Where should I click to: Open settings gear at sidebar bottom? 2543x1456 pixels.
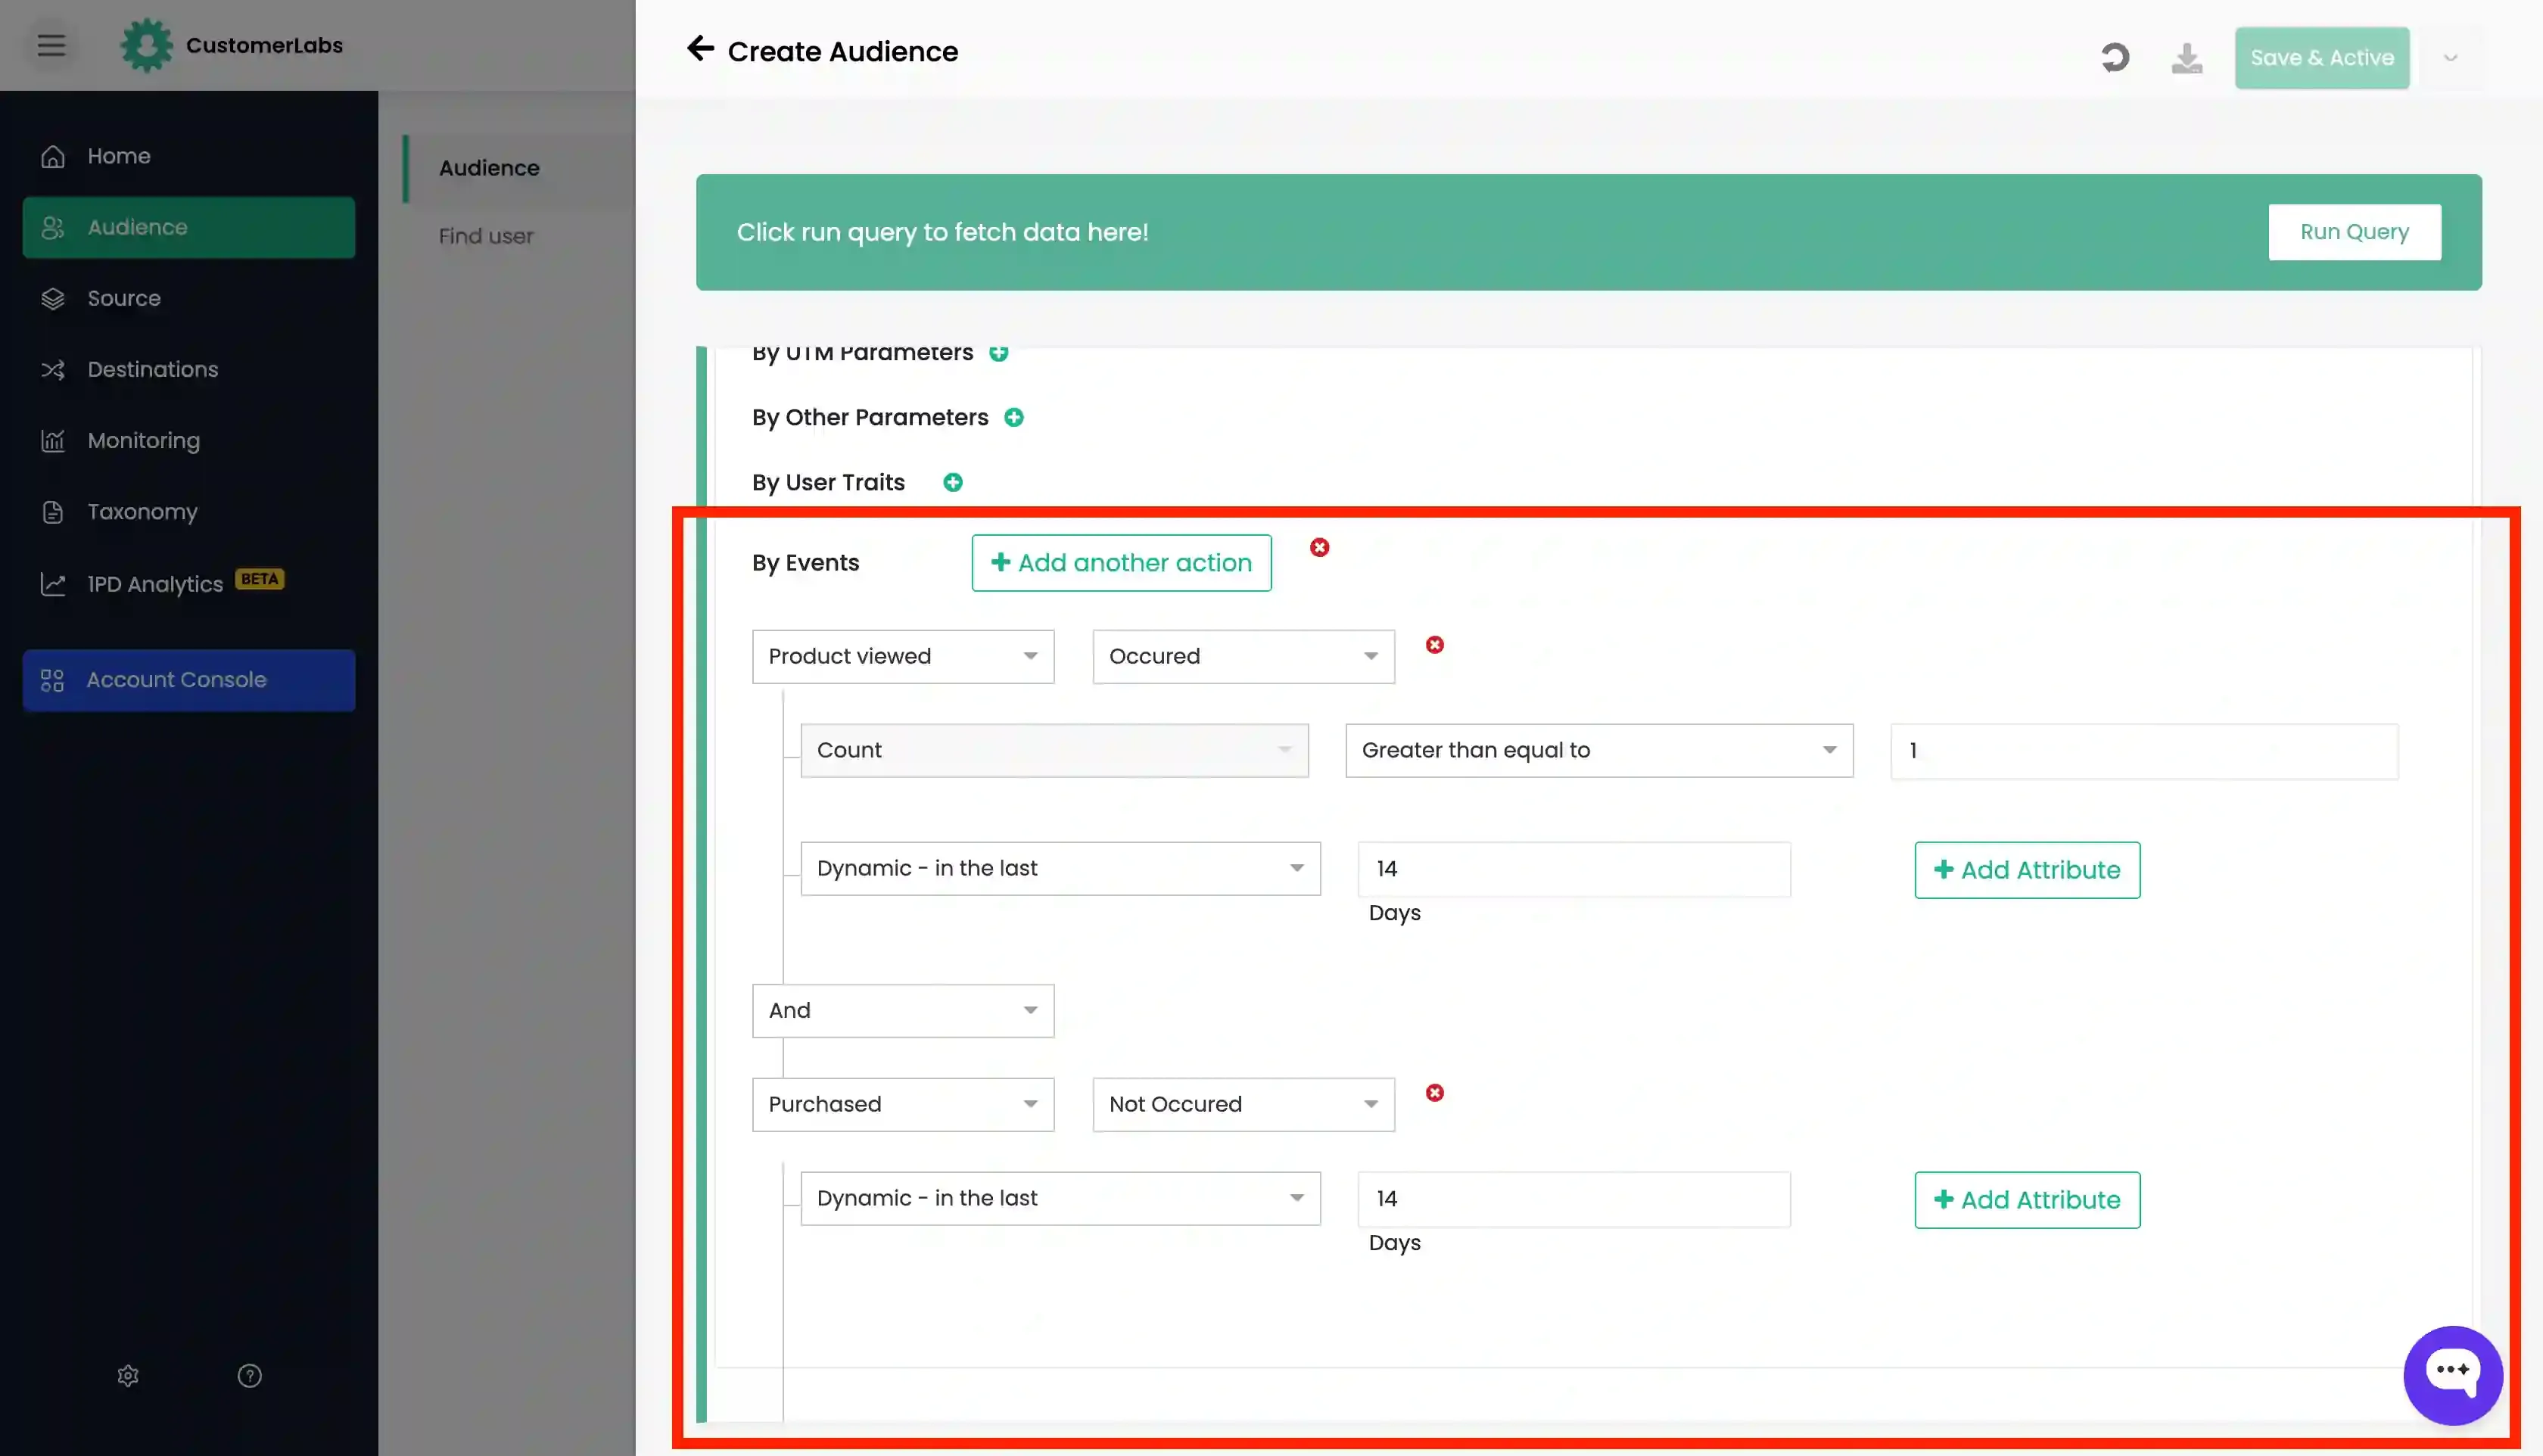click(128, 1376)
